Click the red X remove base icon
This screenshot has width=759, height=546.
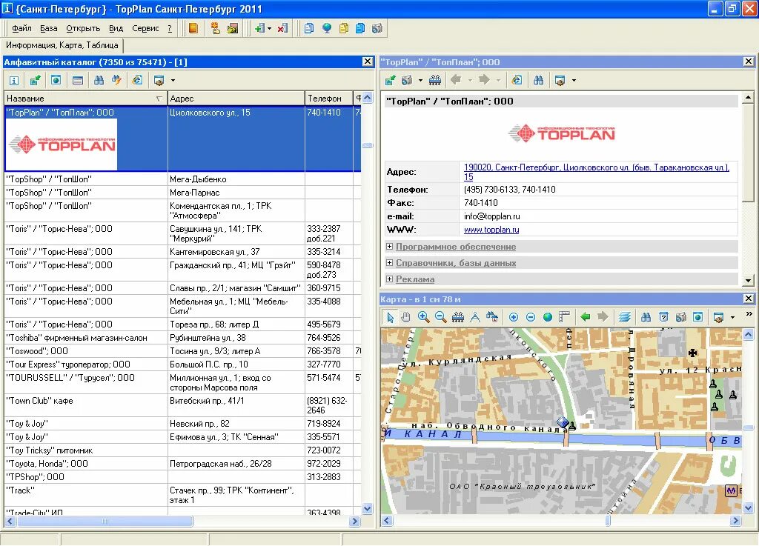[x=282, y=29]
